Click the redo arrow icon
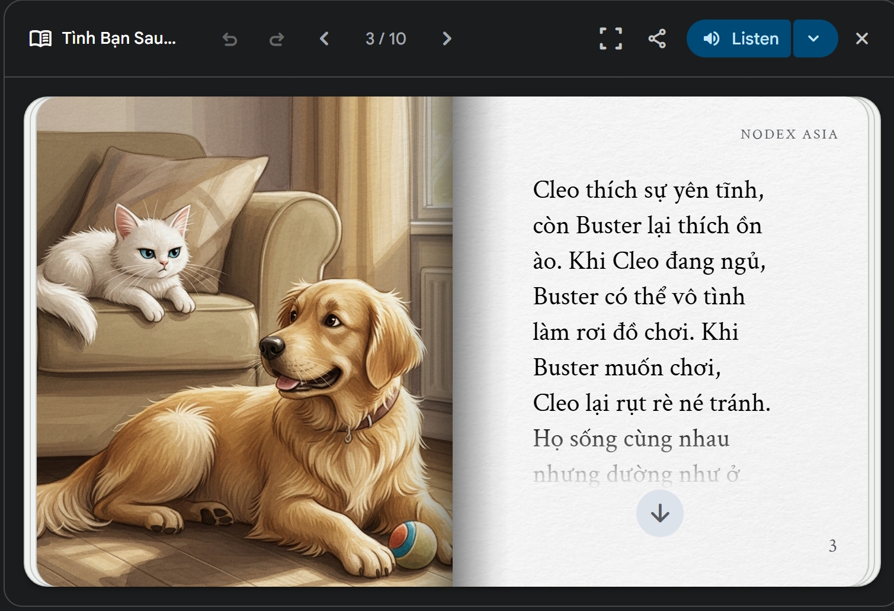Image resolution: width=894 pixels, height=611 pixels. pos(277,39)
